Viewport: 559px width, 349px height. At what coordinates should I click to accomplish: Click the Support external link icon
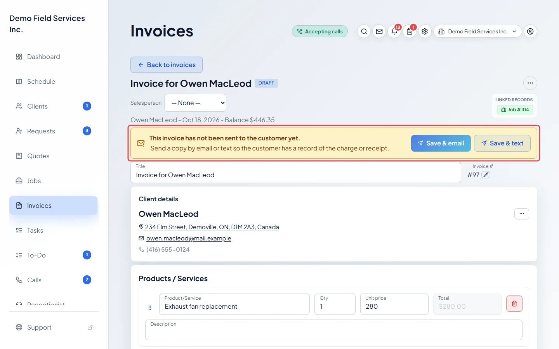pos(90,327)
